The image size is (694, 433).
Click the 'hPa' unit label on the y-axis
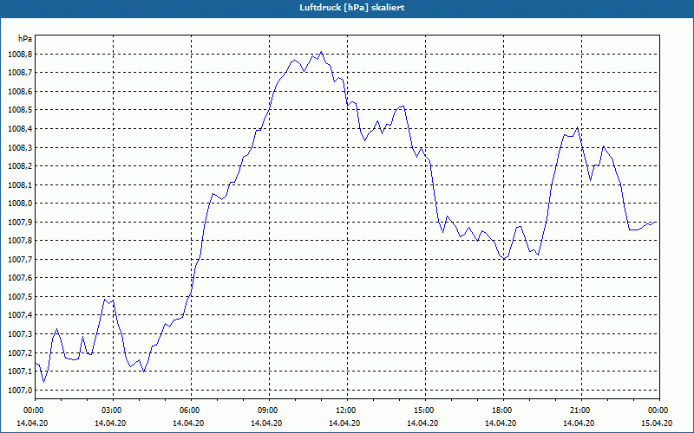tap(25, 39)
